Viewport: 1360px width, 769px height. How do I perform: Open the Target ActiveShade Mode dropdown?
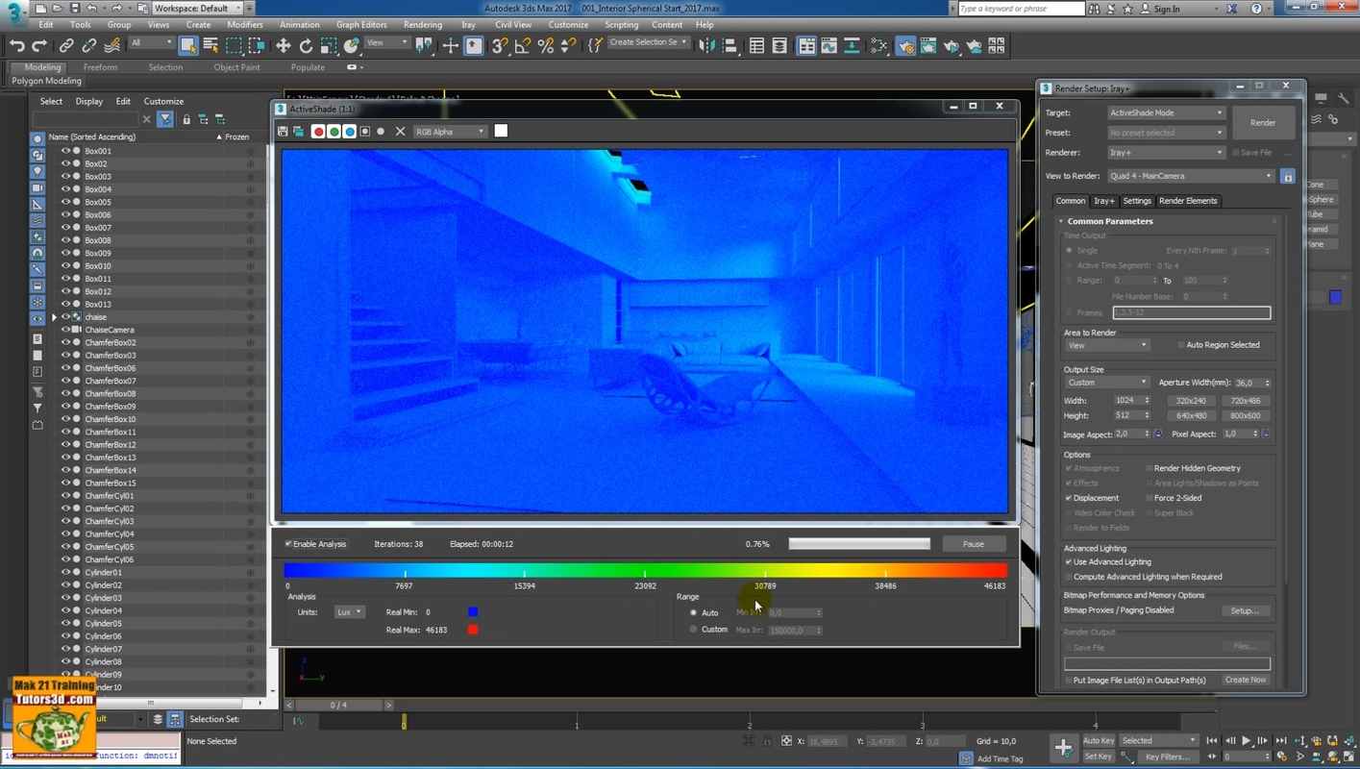point(1166,112)
